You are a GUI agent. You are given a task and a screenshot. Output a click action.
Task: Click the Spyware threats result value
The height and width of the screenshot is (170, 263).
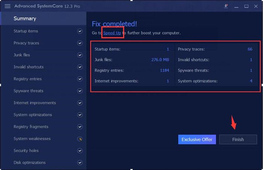pos(251,70)
